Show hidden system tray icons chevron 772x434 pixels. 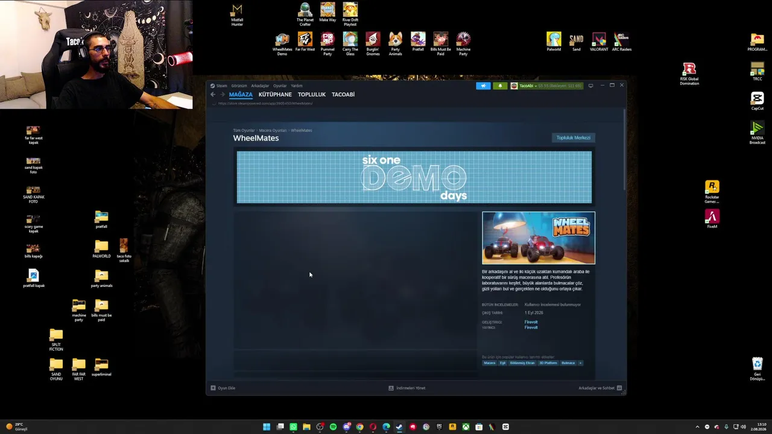(697, 427)
